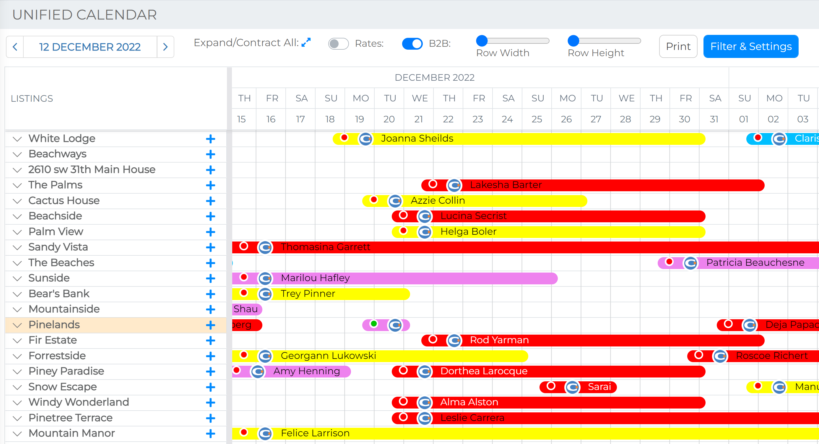Click green status dot on Pinelands booking

coord(374,324)
